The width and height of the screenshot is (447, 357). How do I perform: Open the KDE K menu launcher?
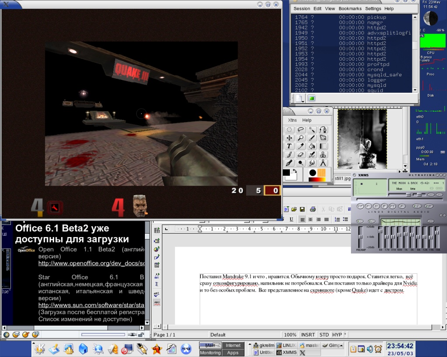pos(40,349)
